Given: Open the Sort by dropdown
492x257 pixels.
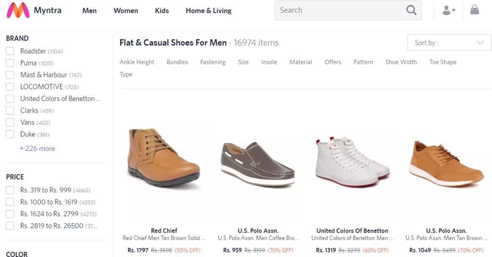Looking at the screenshot, I should coord(449,43).
